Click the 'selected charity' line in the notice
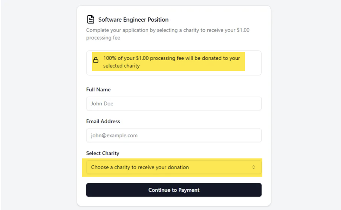341x210 pixels. (121, 66)
